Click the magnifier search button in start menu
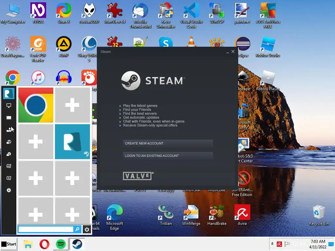This screenshot has height=251, width=335. coord(77,229)
